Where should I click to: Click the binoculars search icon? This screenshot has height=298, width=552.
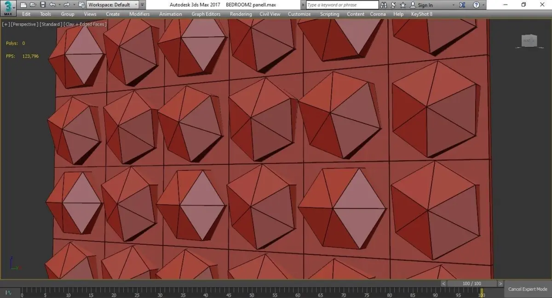(x=384, y=5)
